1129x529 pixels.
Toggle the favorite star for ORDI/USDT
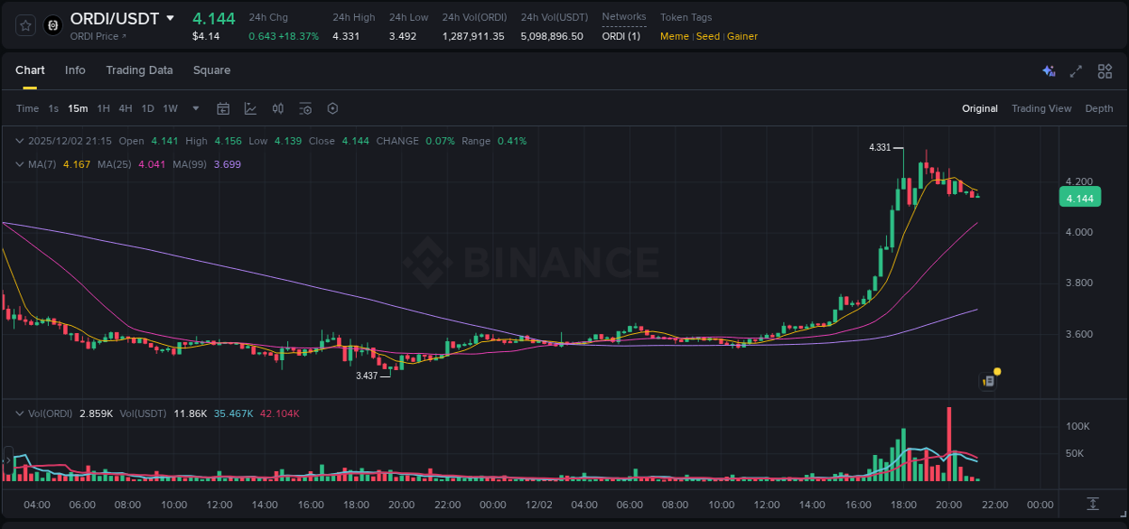tap(24, 24)
